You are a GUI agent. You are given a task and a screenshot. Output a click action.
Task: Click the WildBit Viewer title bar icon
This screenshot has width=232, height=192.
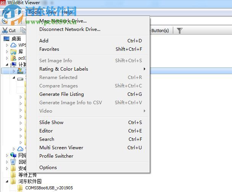click(3, 3)
